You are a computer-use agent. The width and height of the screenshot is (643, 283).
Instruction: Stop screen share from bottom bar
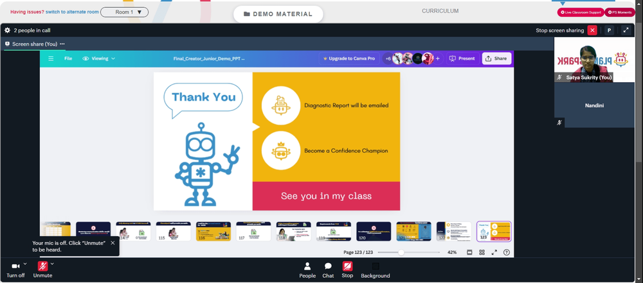(347, 270)
